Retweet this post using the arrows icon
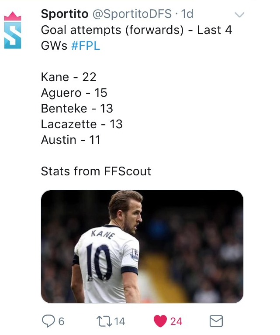 104,321
